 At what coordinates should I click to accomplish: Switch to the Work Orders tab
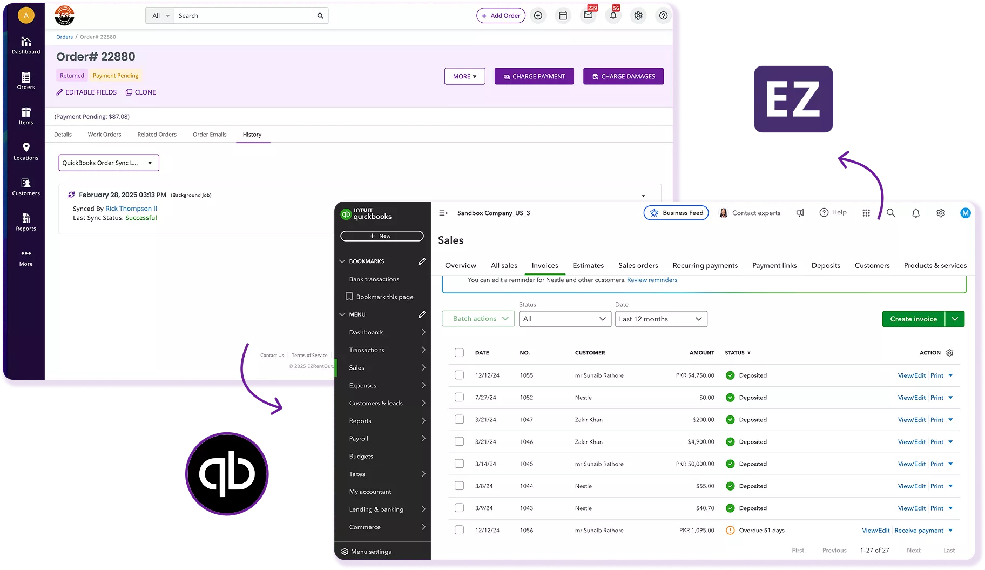click(x=104, y=135)
